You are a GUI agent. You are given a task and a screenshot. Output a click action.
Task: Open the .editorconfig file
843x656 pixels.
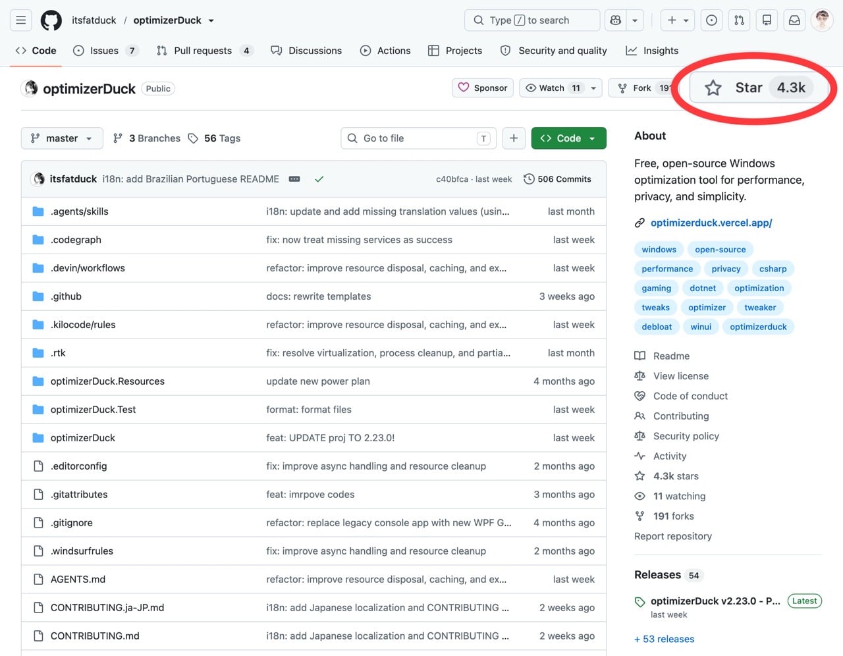pos(78,466)
